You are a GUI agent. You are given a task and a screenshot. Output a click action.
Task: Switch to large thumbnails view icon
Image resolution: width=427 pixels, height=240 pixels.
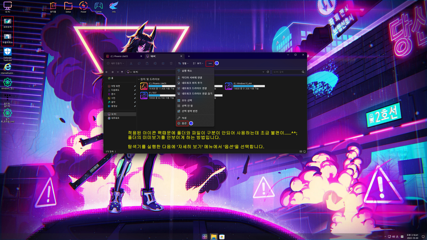(305, 152)
